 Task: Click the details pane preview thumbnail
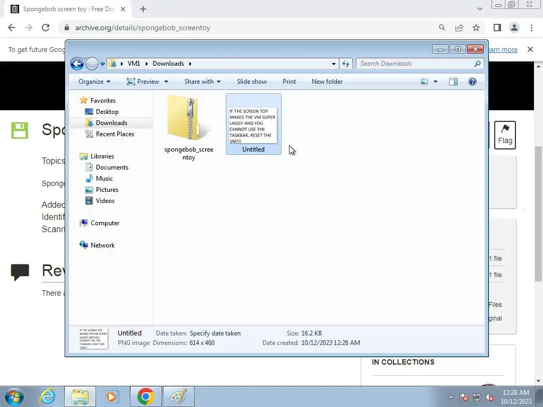(93, 339)
